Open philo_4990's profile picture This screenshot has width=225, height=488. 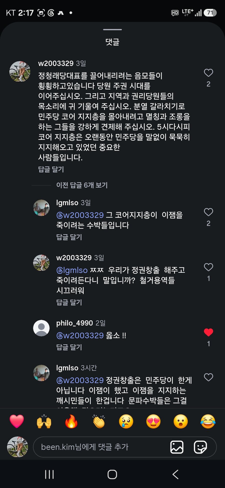(x=41, y=328)
